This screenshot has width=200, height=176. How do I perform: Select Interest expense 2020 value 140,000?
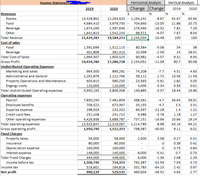119,153
